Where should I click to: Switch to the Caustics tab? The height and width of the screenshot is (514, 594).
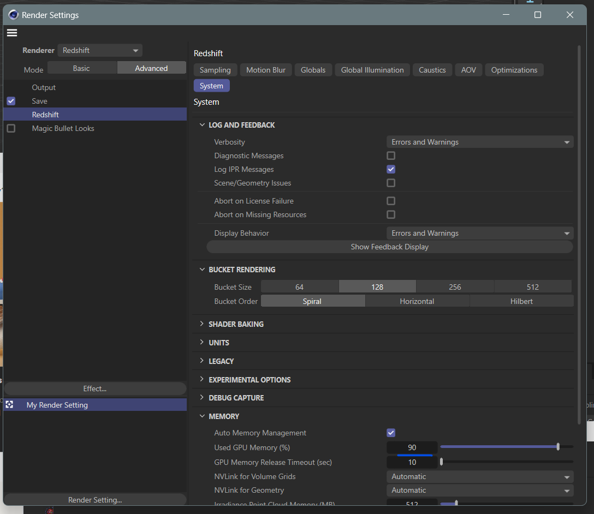(x=432, y=70)
